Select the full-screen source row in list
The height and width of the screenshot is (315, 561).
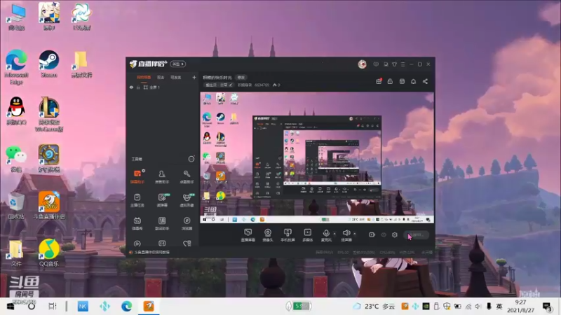[163, 87]
